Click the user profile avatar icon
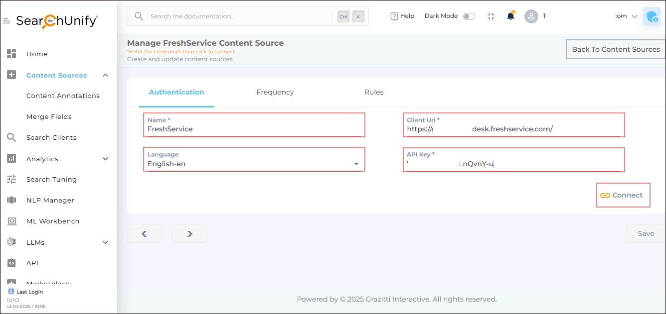Image resolution: width=666 pixels, height=314 pixels. pos(531,16)
